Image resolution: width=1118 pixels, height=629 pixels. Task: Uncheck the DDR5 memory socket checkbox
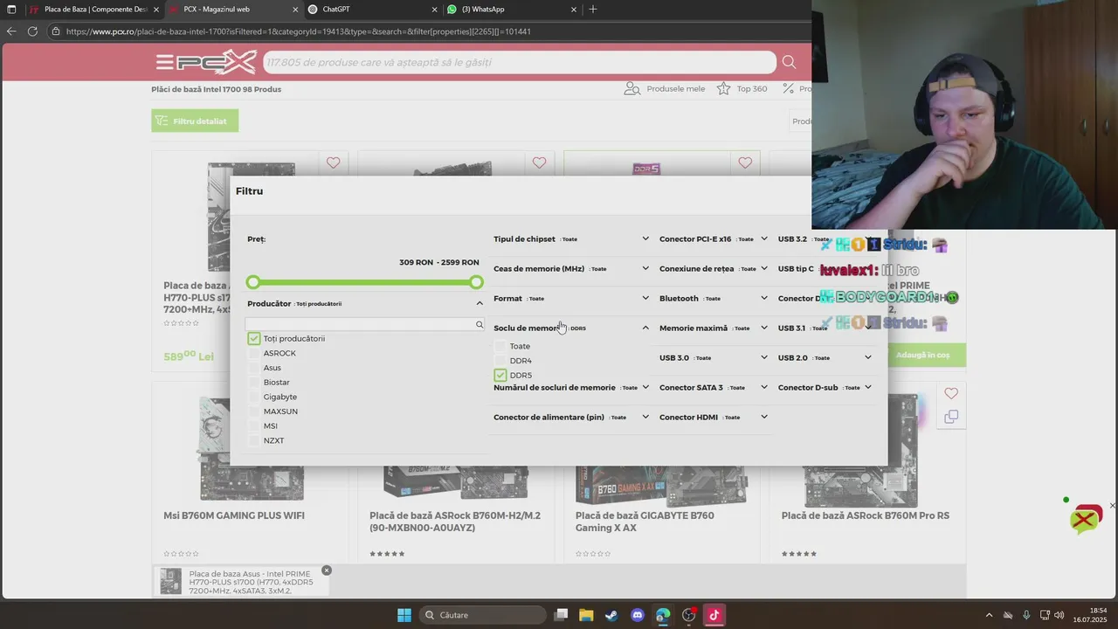(500, 375)
